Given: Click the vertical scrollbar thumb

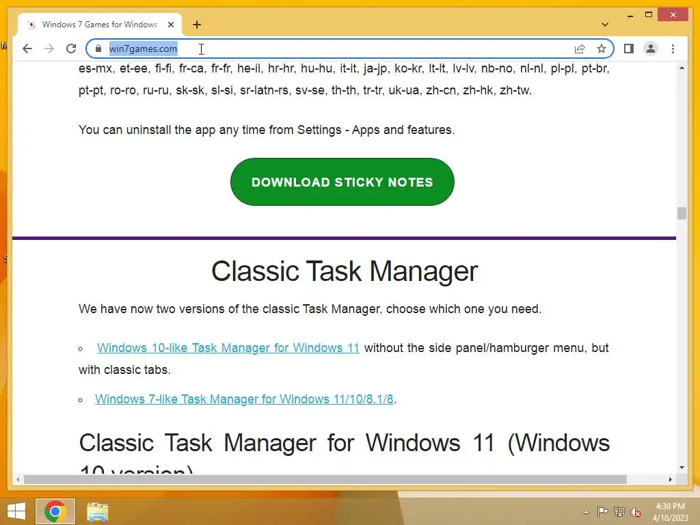Looking at the screenshot, I should point(682,213).
